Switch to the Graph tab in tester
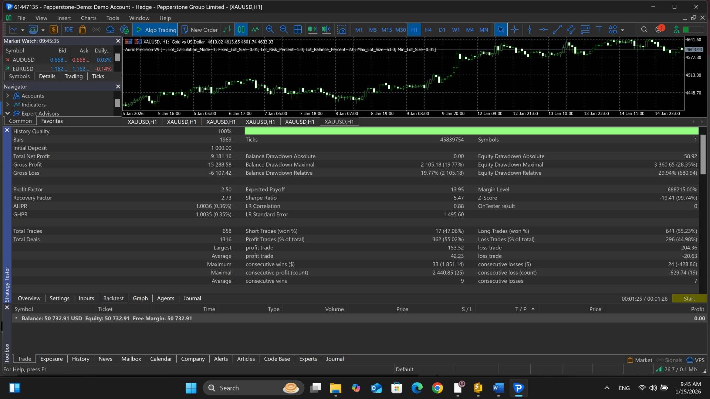Screen dimensions: 710x399 pyautogui.click(x=140, y=298)
